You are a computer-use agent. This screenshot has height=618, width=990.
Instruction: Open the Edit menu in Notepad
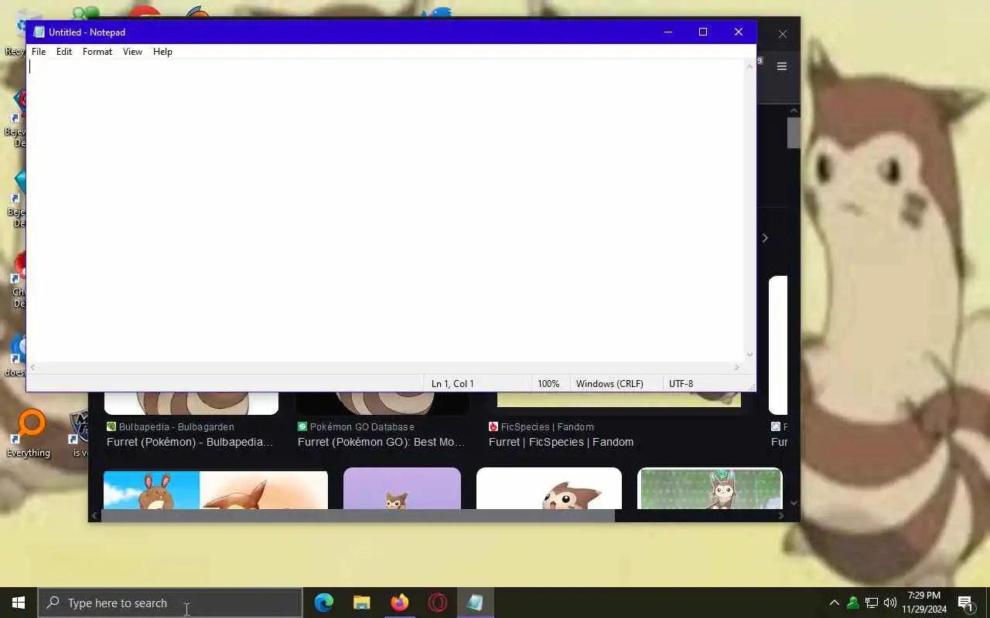(x=64, y=52)
